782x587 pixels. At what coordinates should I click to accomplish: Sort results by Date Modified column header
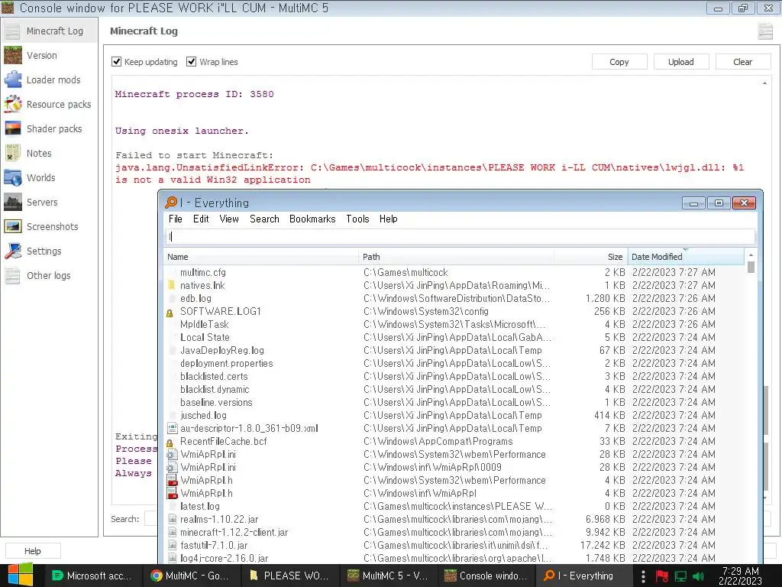click(x=686, y=257)
